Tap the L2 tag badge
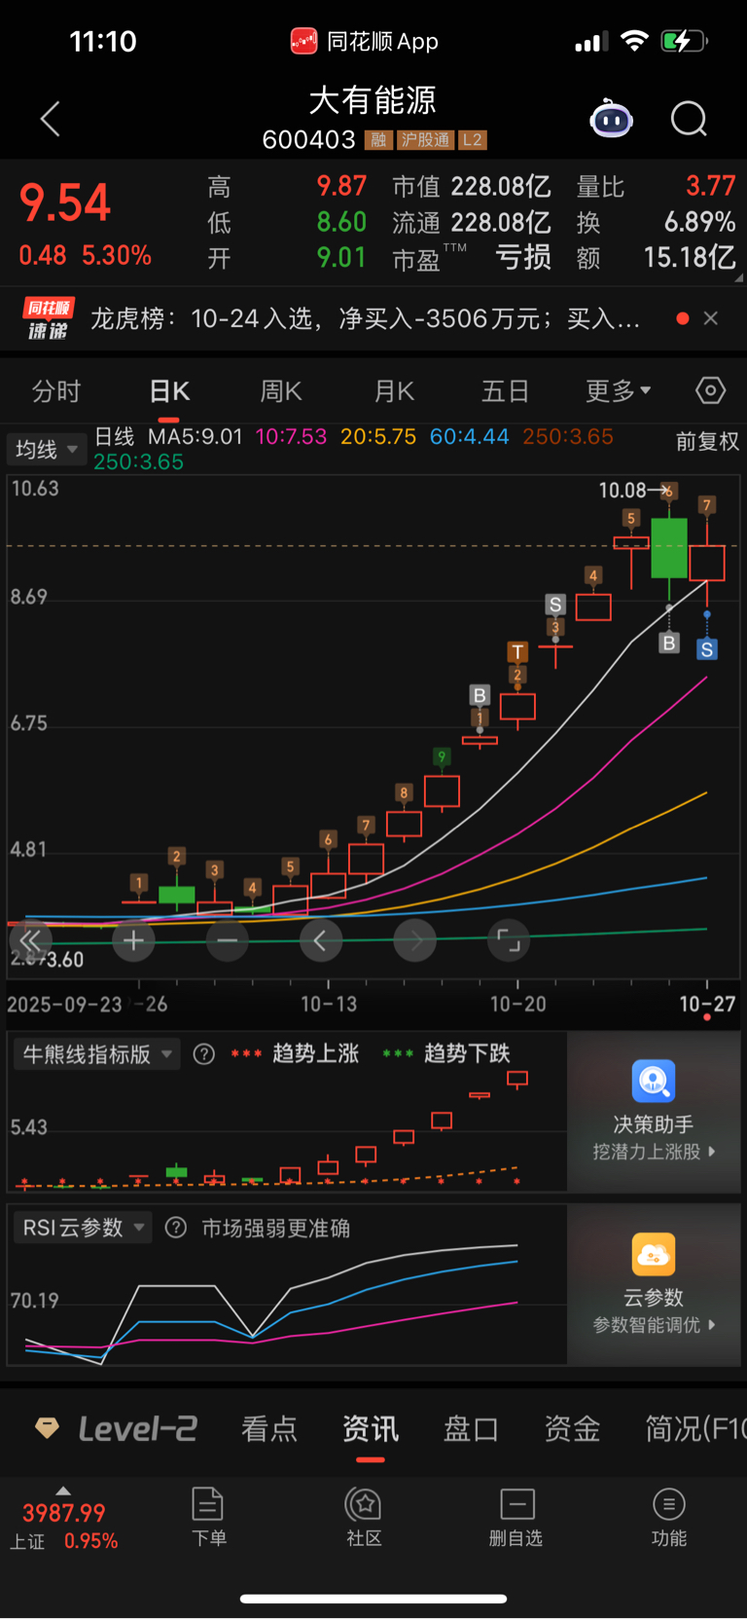Image resolution: width=747 pixels, height=1619 pixels. [x=472, y=140]
